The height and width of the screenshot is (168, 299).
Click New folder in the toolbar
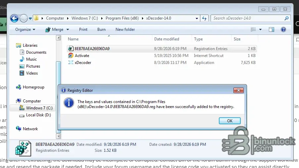(125, 29)
